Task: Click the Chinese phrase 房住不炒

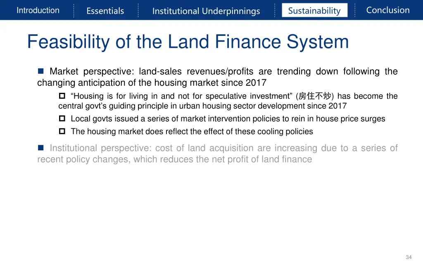Action: point(315,96)
